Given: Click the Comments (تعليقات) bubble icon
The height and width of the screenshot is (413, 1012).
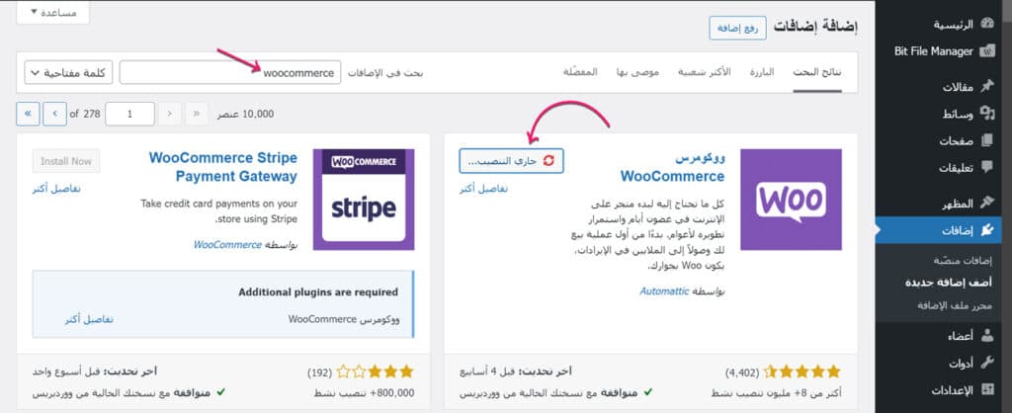Looking at the screenshot, I should [x=987, y=167].
